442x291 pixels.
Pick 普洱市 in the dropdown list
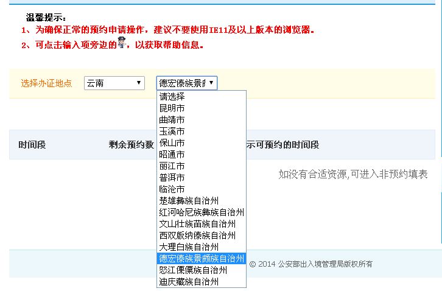pyautogui.click(x=202, y=178)
